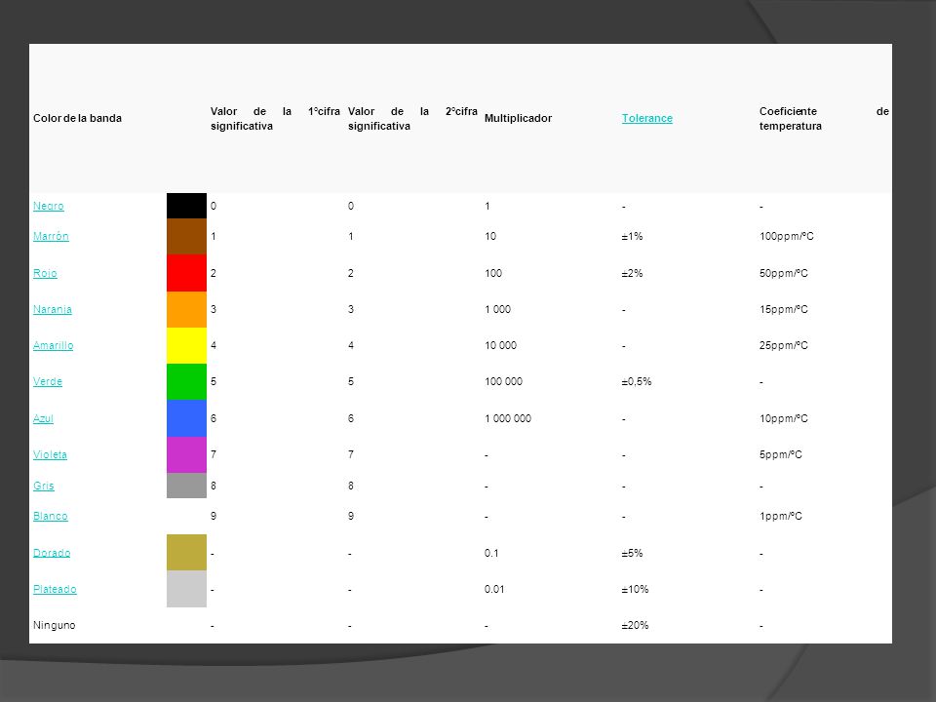Screen dimensions: 936x702
Task: Click the "Color de la banda" header
Action: tap(78, 118)
